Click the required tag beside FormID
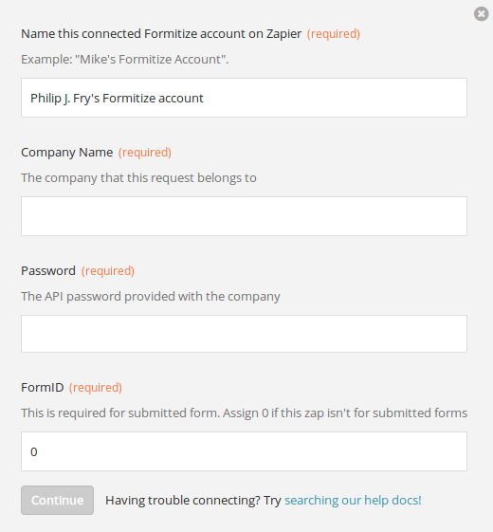The width and height of the screenshot is (493, 532). (96, 388)
